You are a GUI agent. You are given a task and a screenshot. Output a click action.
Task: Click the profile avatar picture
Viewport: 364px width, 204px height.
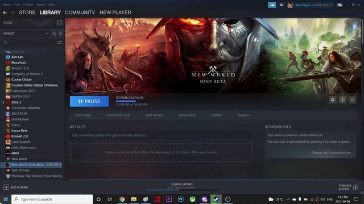[x=289, y=5]
